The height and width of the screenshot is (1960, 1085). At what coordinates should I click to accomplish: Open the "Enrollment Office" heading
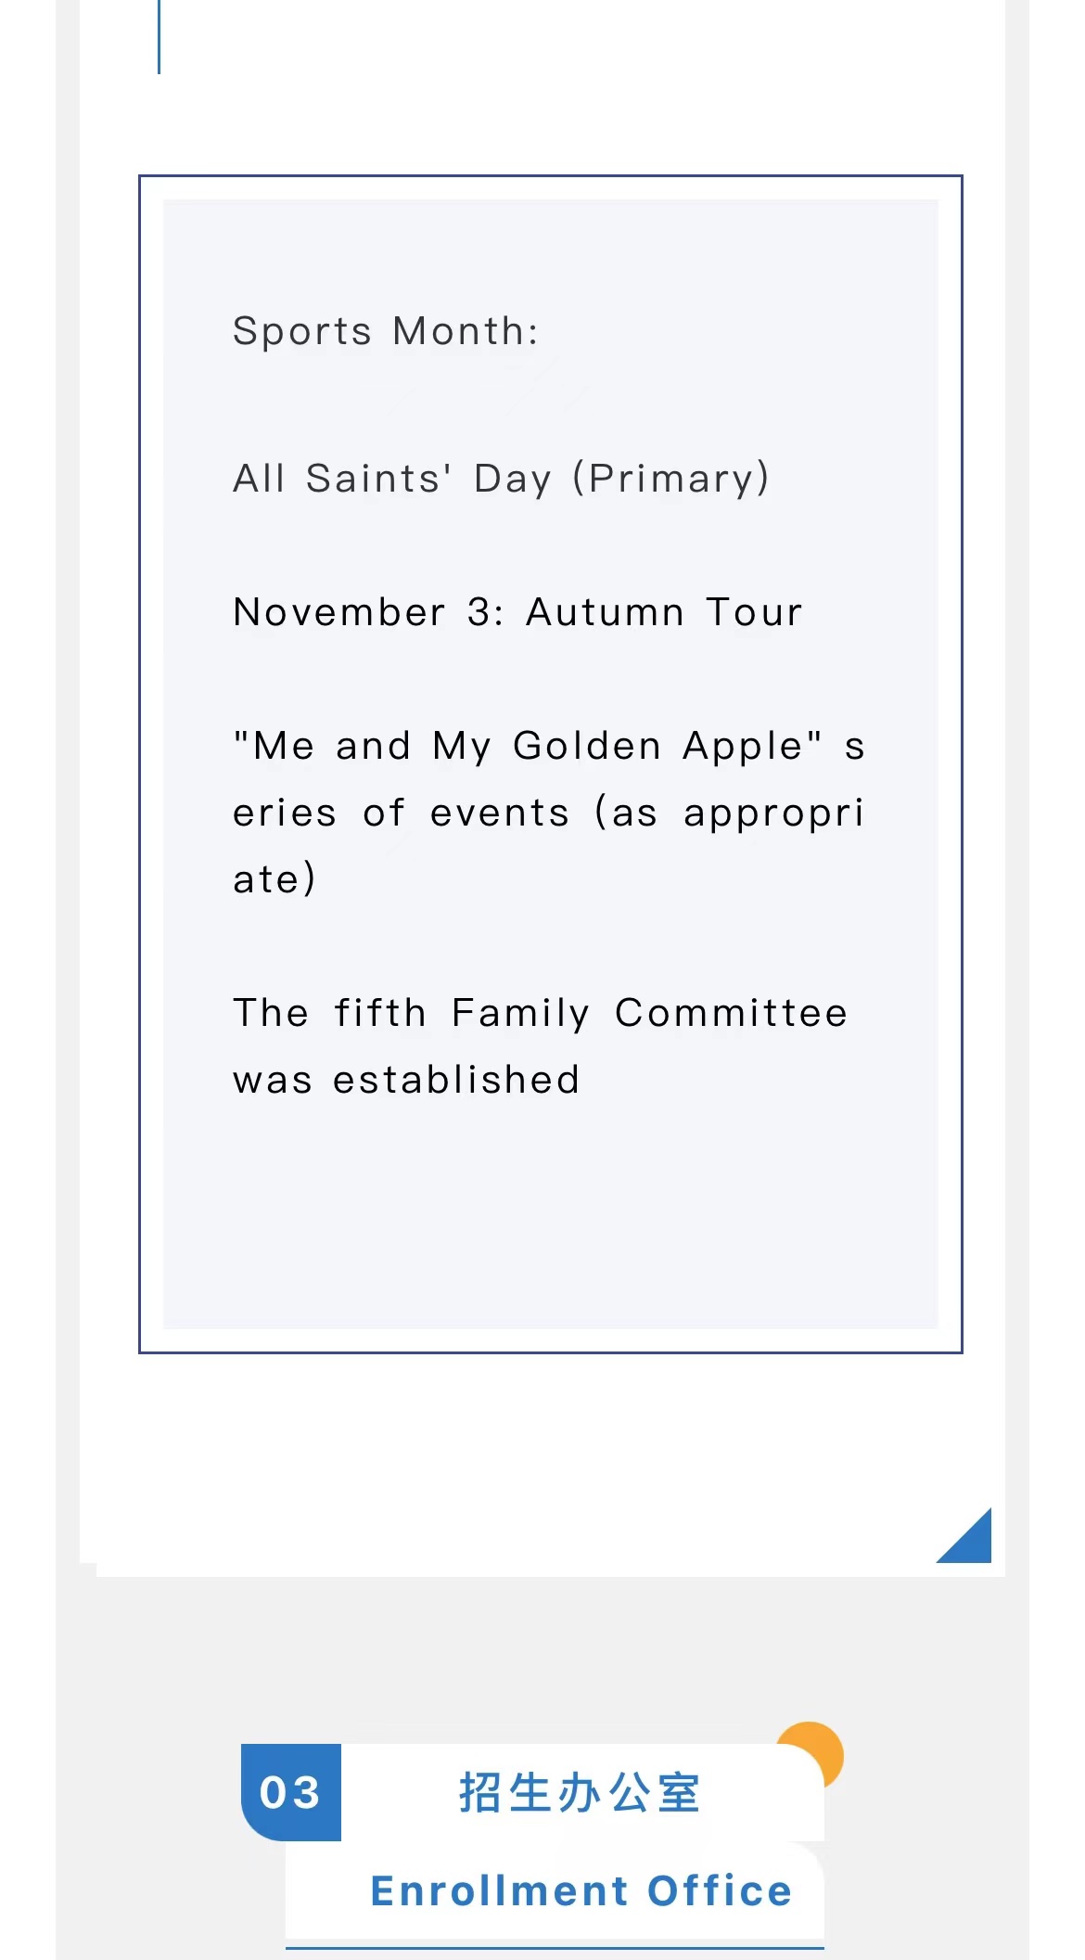click(581, 1890)
